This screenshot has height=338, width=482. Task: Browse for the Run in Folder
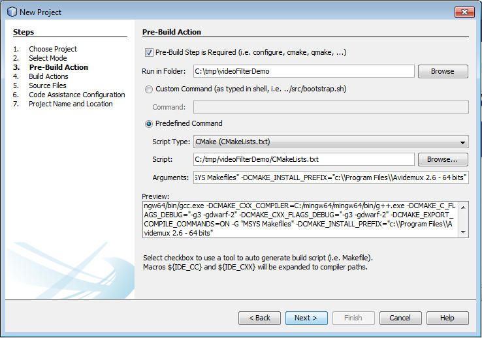(443, 72)
